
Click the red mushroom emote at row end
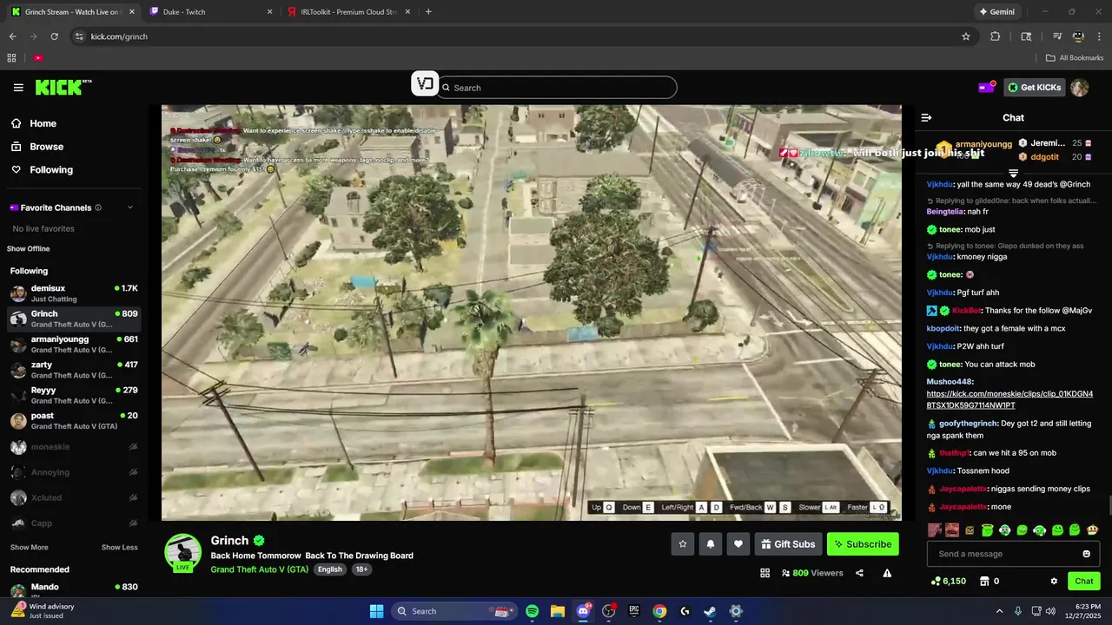click(1092, 530)
